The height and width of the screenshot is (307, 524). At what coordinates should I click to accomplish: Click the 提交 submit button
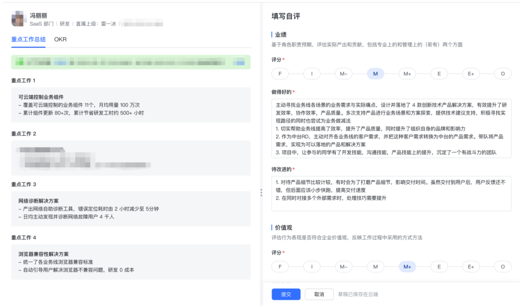(286, 294)
